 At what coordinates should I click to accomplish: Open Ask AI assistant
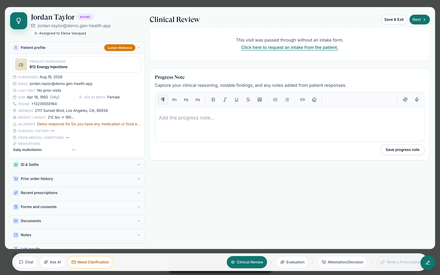(x=52, y=262)
